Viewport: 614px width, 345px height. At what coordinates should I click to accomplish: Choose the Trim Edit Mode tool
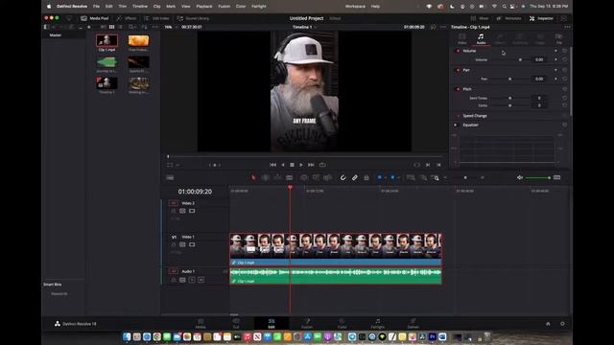coord(266,177)
